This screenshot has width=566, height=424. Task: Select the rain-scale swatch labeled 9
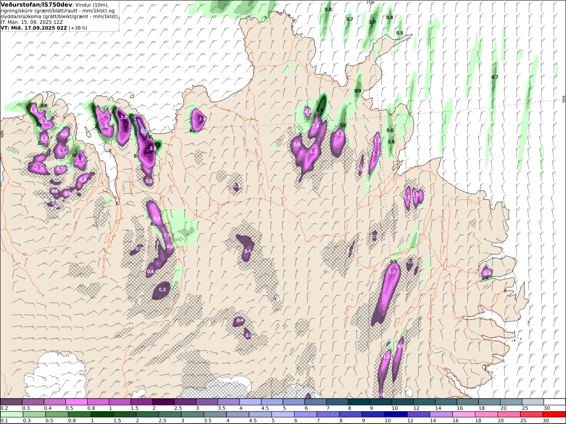click(x=373, y=414)
